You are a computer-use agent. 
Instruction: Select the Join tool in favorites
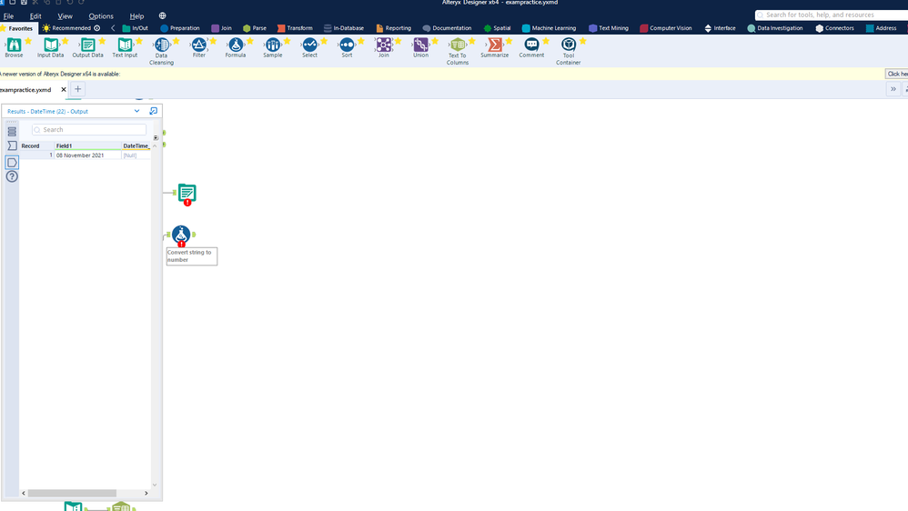pyautogui.click(x=383, y=45)
